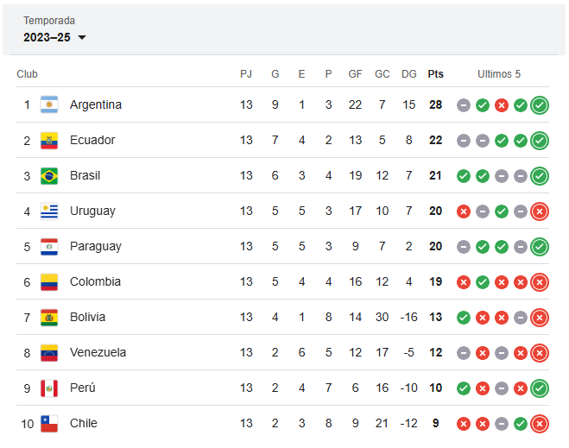The width and height of the screenshot is (569, 448).
Task: Click Argentina's red loss icon in Ultimos 5
Action: [x=502, y=105]
